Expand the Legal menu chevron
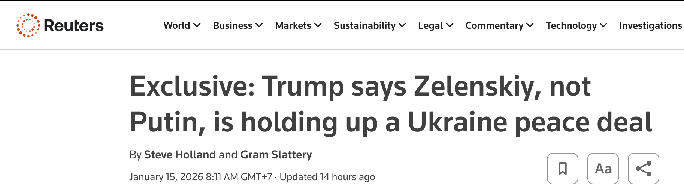684x191 pixels. pyautogui.click(x=450, y=25)
